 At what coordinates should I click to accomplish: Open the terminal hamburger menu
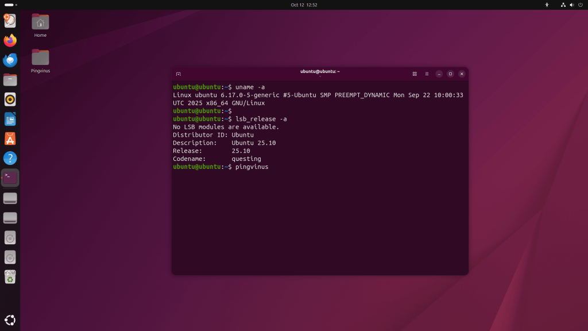tap(427, 74)
